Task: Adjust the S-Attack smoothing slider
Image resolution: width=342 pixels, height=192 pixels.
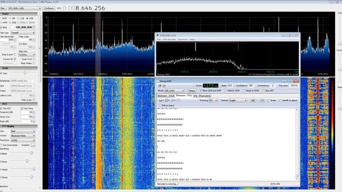Action: click(x=32, y=153)
